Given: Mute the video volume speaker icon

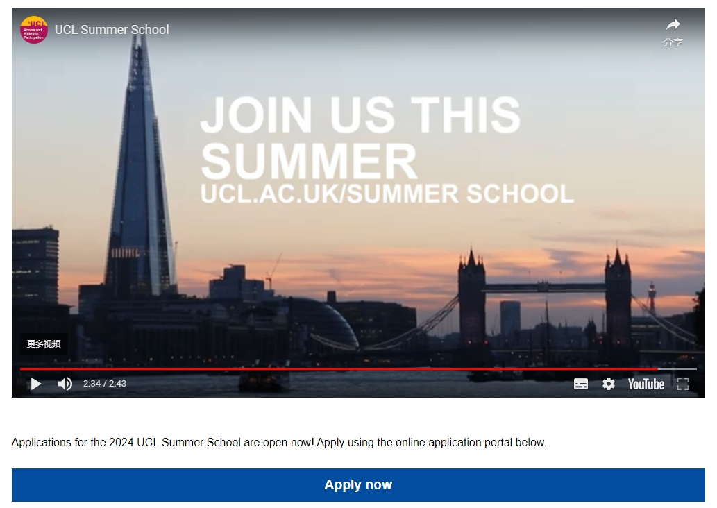Looking at the screenshot, I should pos(65,384).
